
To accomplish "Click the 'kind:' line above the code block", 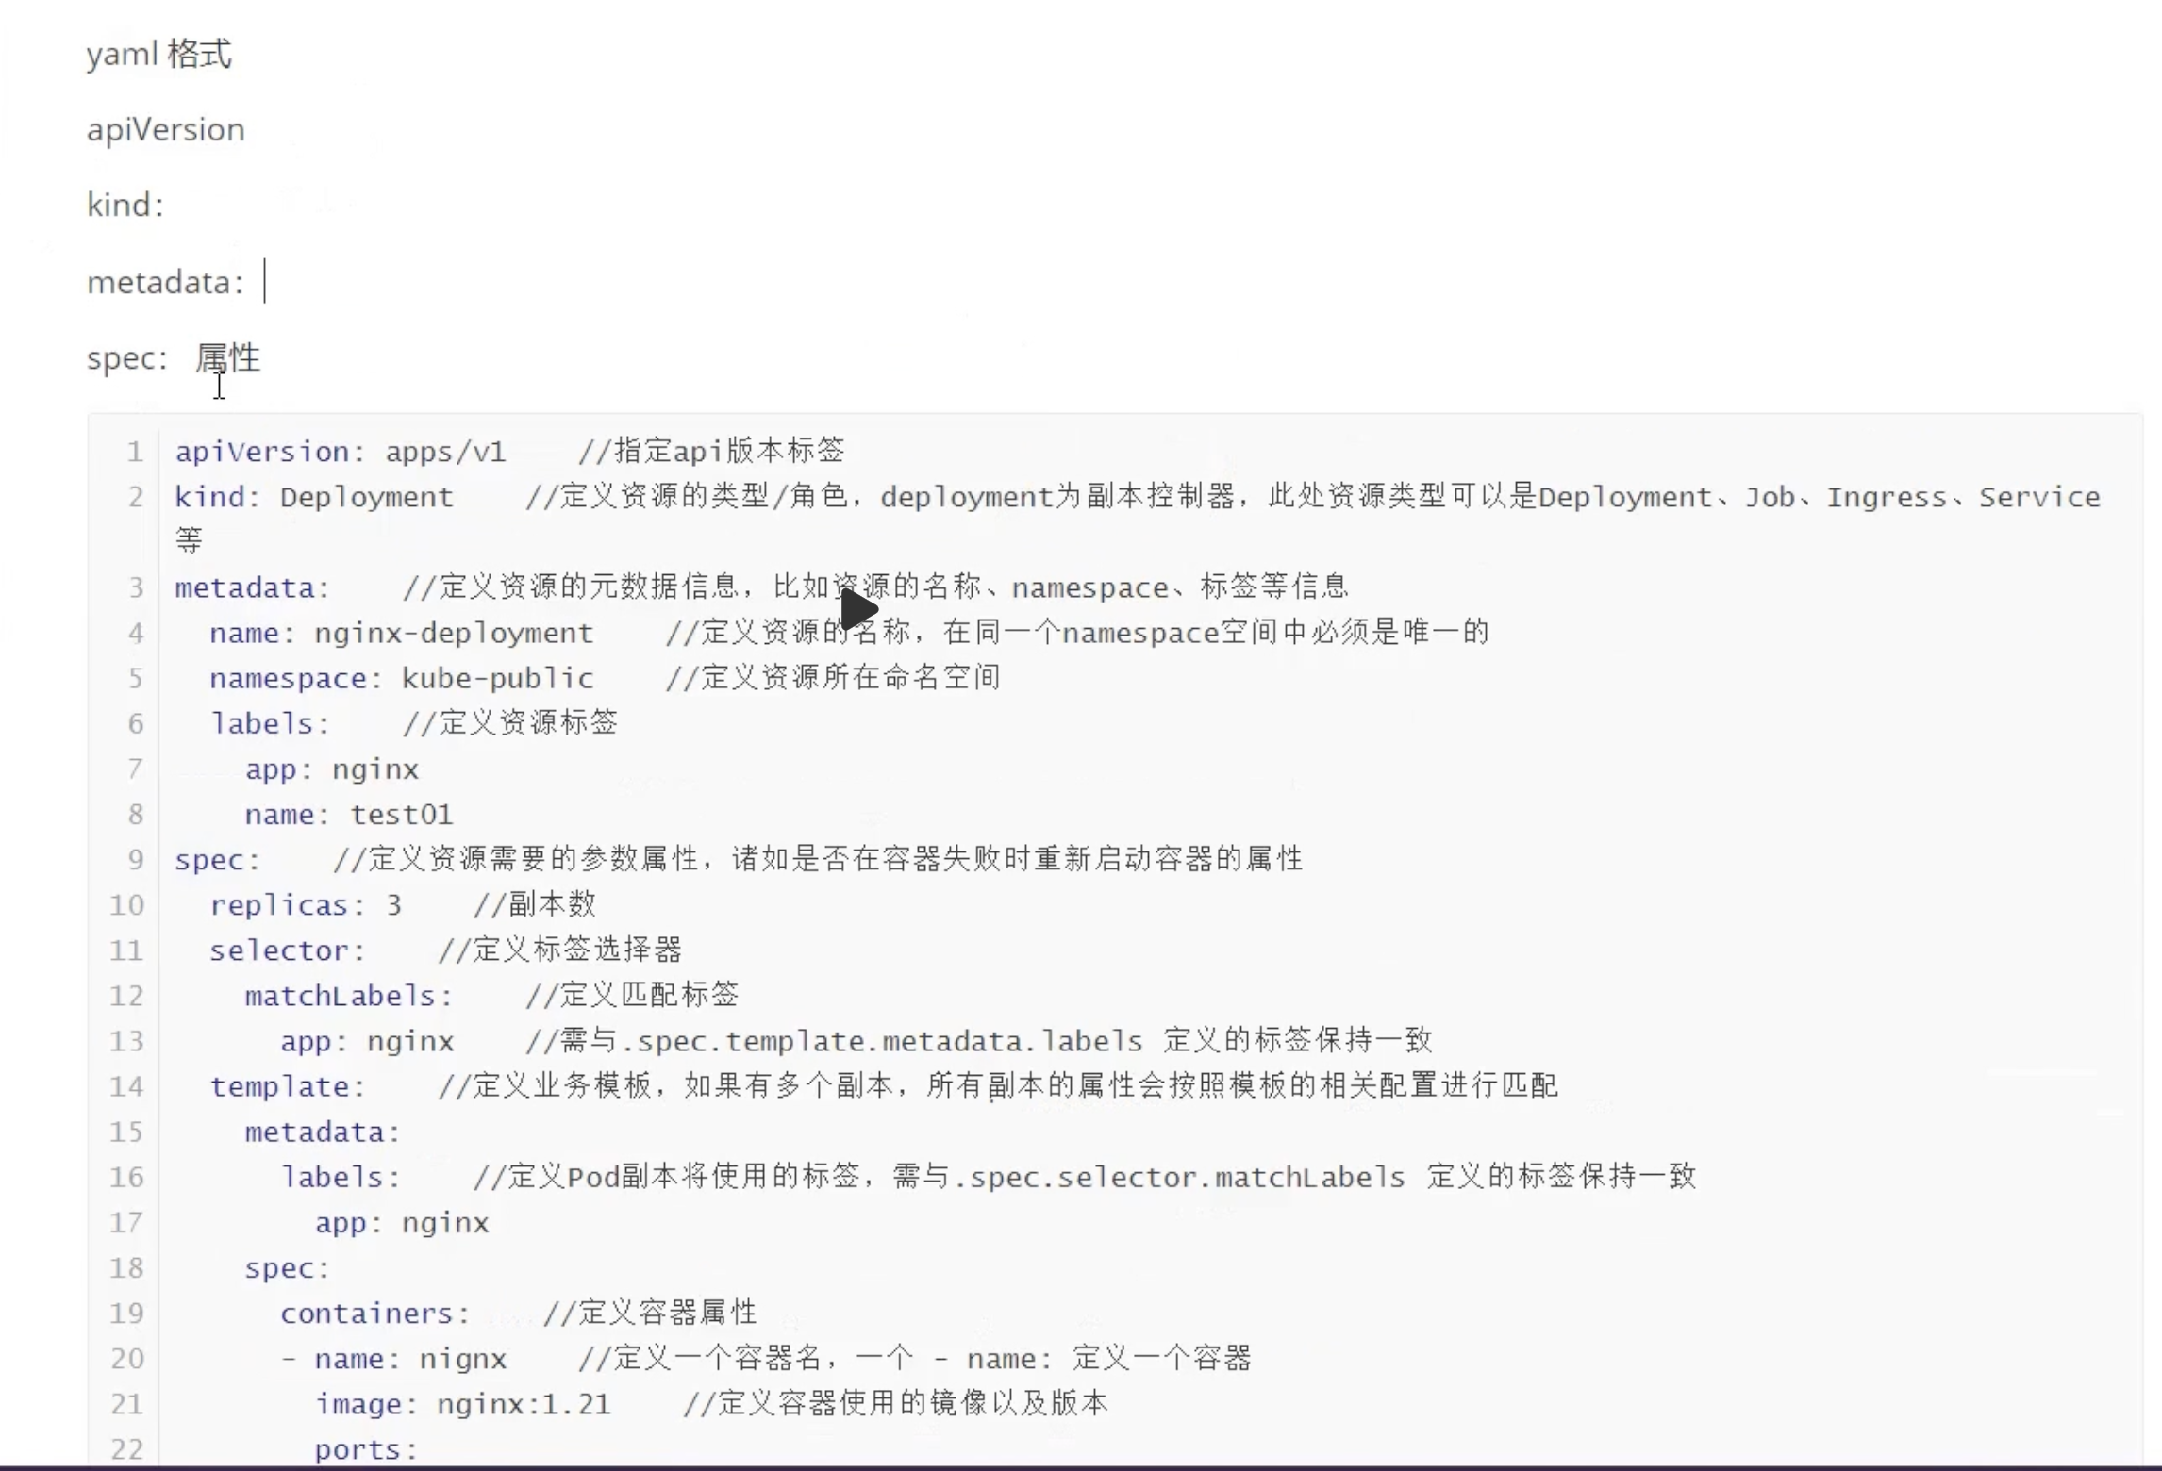I will click(x=125, y=205).
